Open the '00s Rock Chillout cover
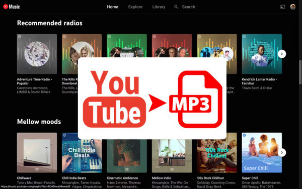 point(217,156)
